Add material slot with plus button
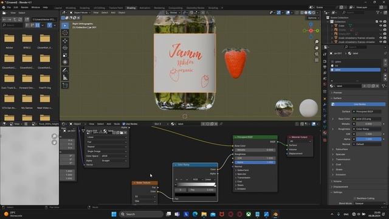The height and width of the screenshot is (219, 389). coord(385,61)
